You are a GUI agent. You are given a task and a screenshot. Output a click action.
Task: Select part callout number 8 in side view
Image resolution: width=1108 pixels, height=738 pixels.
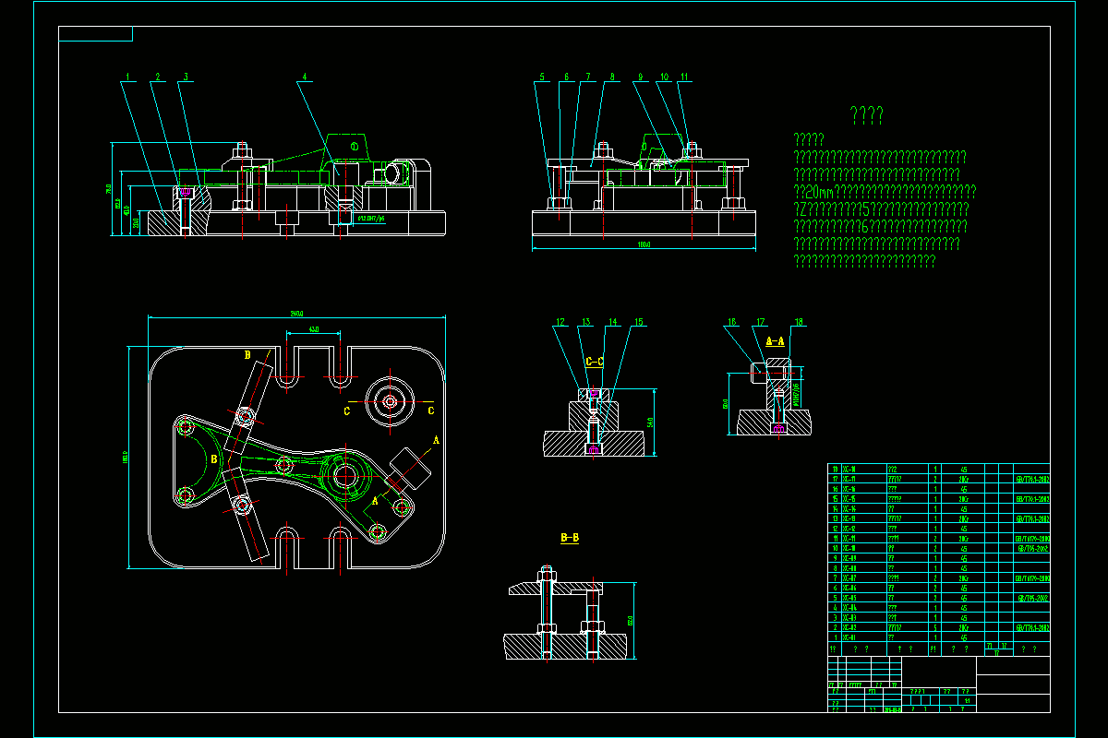tap(611, 77)
